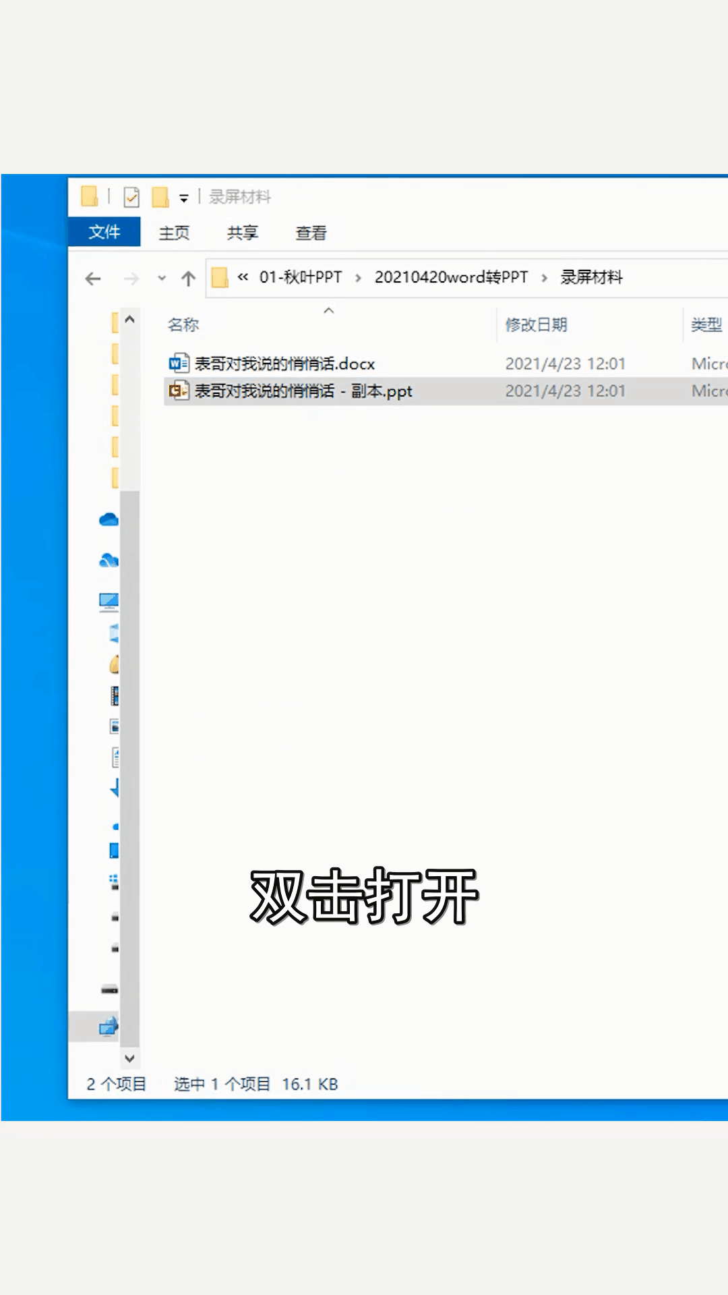Click 20210420word转PPT in the address path
This screenshot has height=1295, width=728.
pos(451,277)
